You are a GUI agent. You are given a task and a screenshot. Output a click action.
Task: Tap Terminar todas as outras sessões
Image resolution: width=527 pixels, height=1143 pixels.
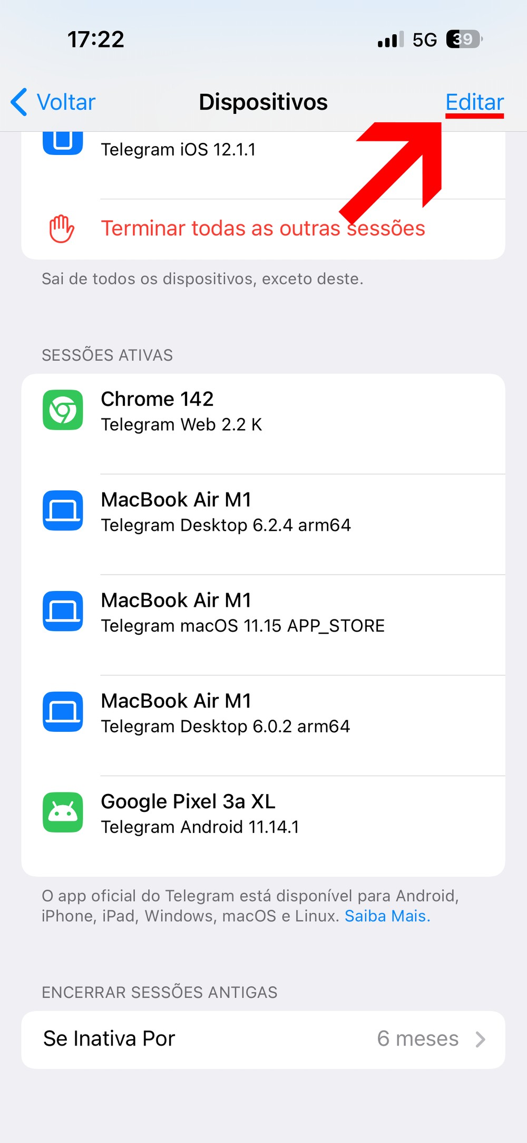tap(263, 229)
